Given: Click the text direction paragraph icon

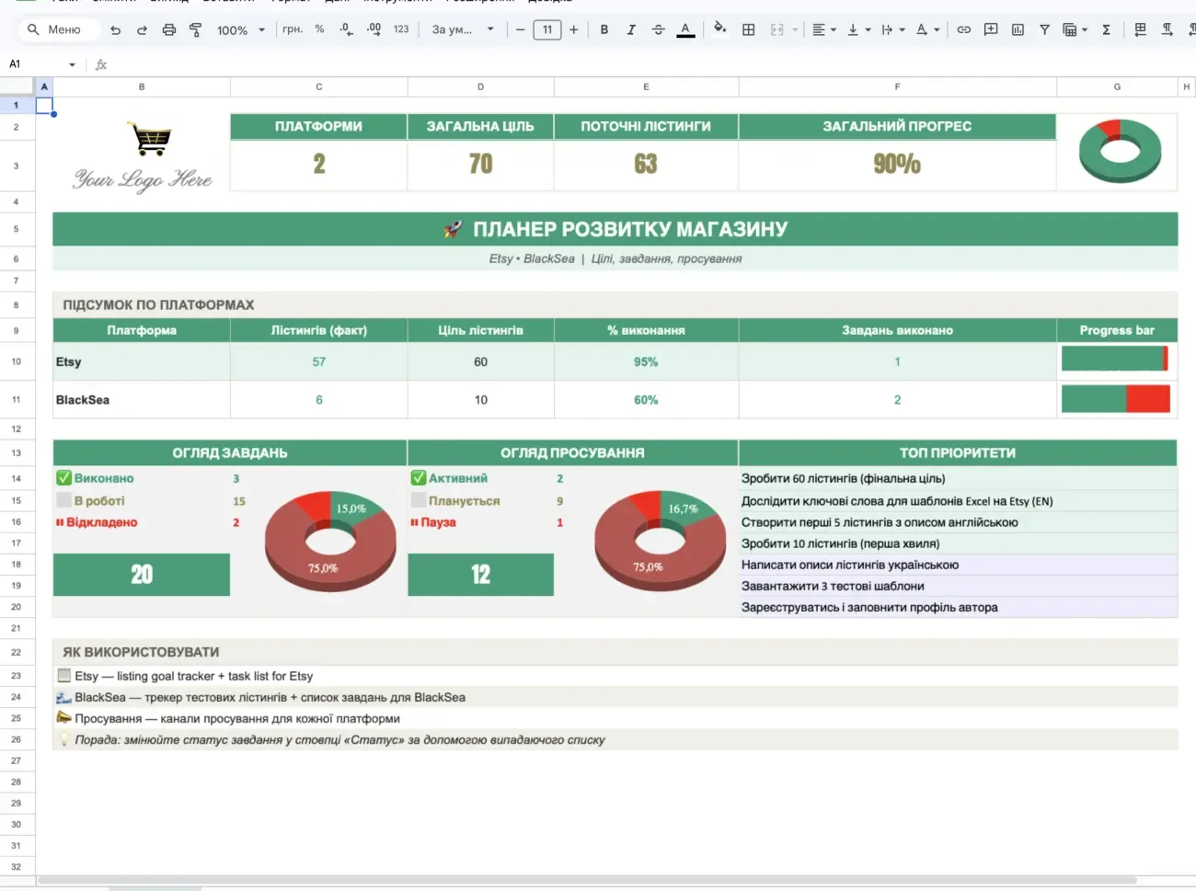Looking at the screenshot, I should coord(1167,29).
